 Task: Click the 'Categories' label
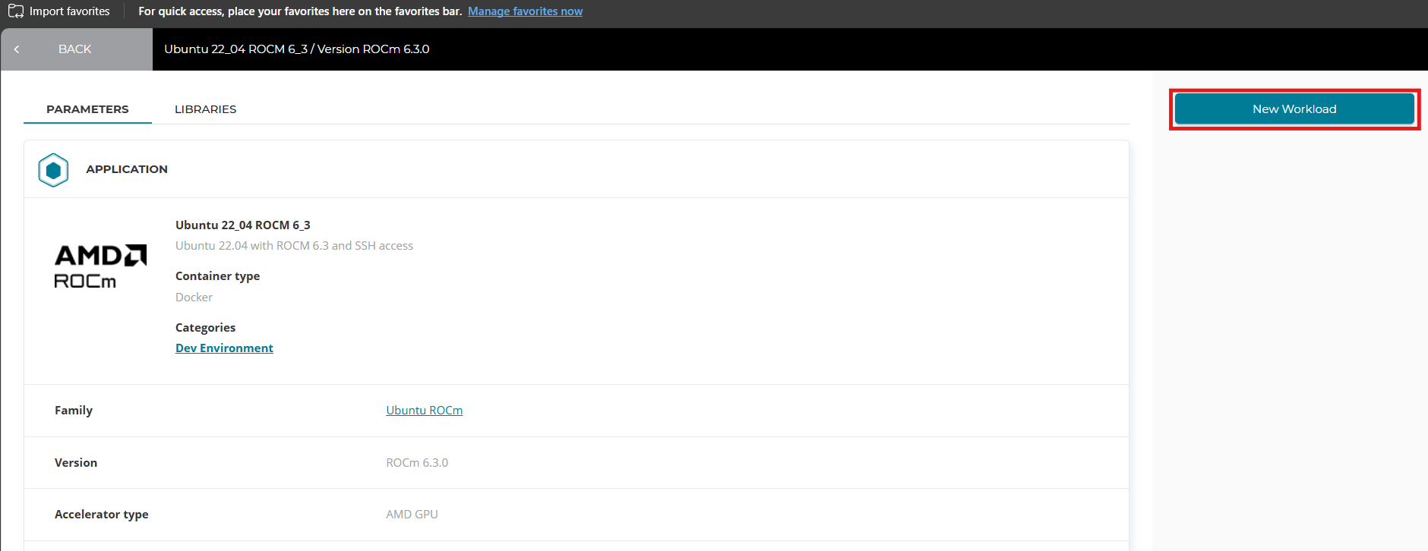coord(205,328)
